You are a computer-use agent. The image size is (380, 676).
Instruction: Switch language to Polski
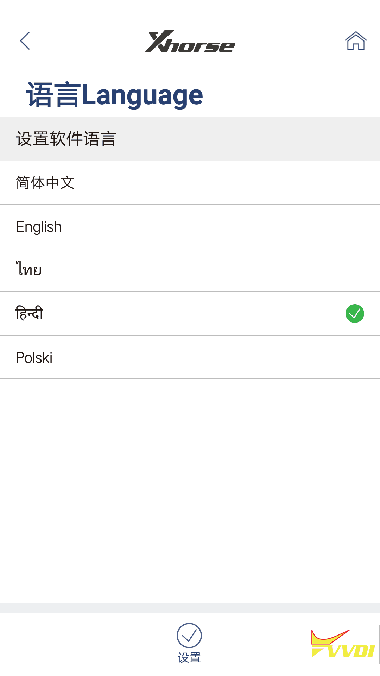pyautogui.click(x=34, y=358)
